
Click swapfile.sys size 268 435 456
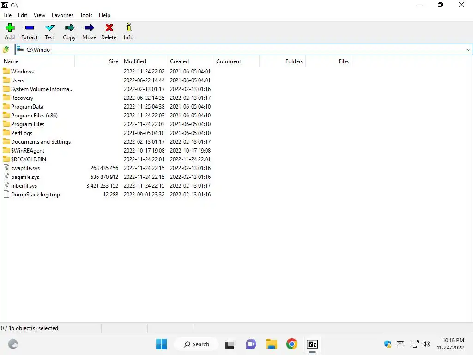point(104,168)
